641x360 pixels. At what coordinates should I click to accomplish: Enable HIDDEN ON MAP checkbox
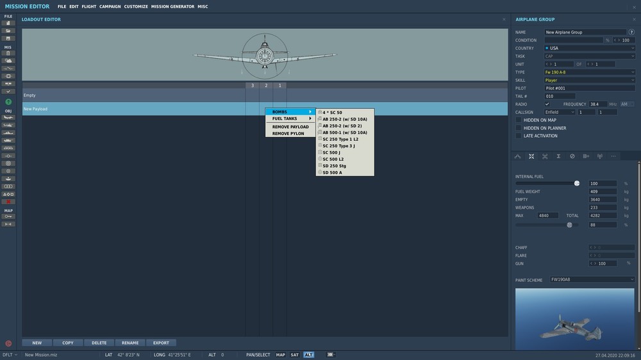(x=519, y=120)
